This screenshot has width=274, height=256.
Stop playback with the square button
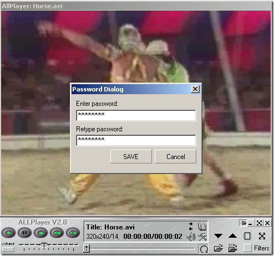point(41,233)
